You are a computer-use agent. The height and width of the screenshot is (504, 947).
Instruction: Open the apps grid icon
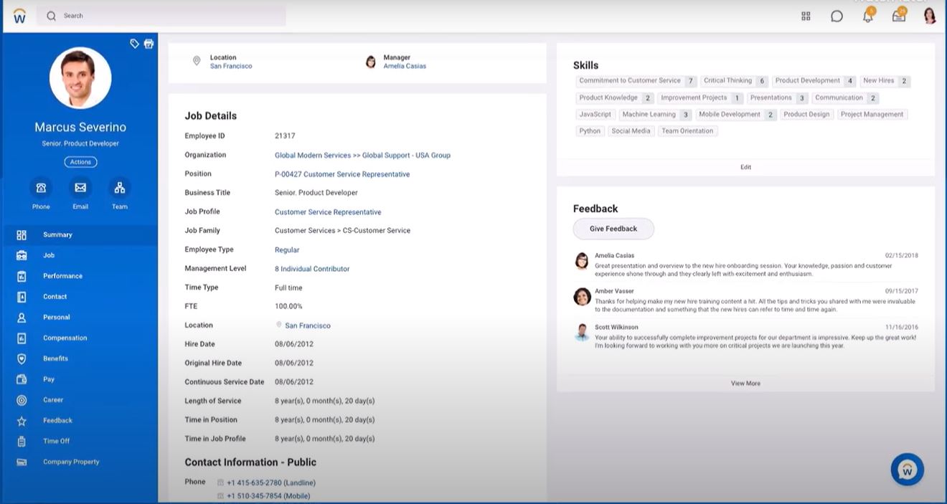click(806, 16)
